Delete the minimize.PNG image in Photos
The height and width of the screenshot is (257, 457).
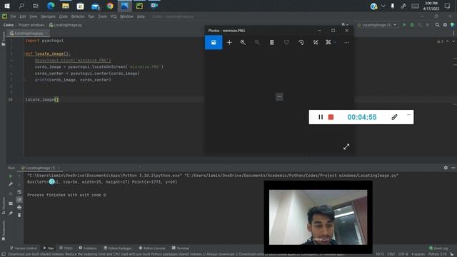coord(271,43)
